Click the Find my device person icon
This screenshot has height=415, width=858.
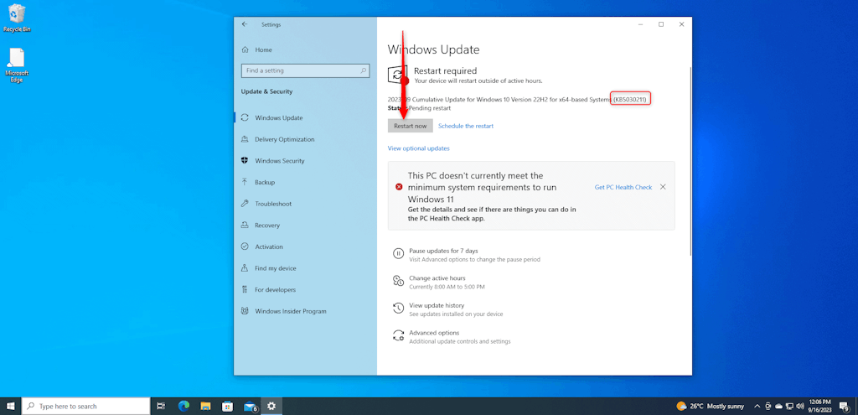coord(246,268)
